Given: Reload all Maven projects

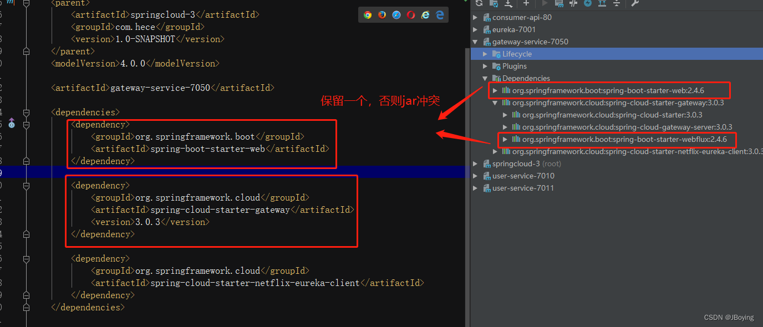Looking at the screenshot, I should (479, 3).
